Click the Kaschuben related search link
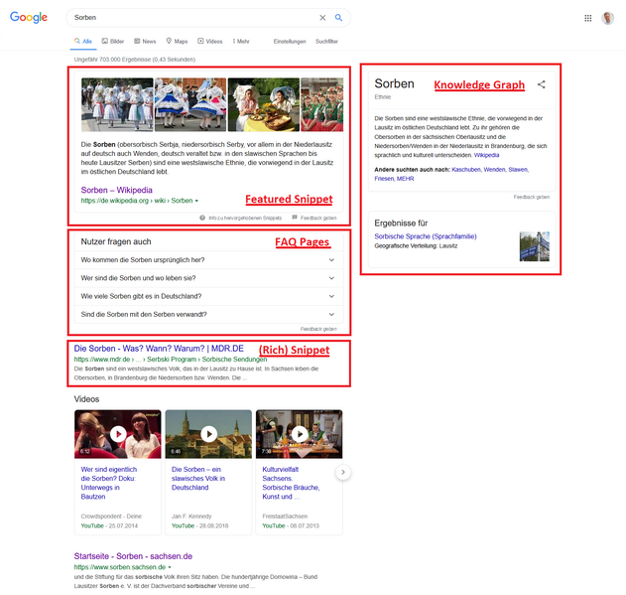The image size is (626, 595). tap(466, 170)
